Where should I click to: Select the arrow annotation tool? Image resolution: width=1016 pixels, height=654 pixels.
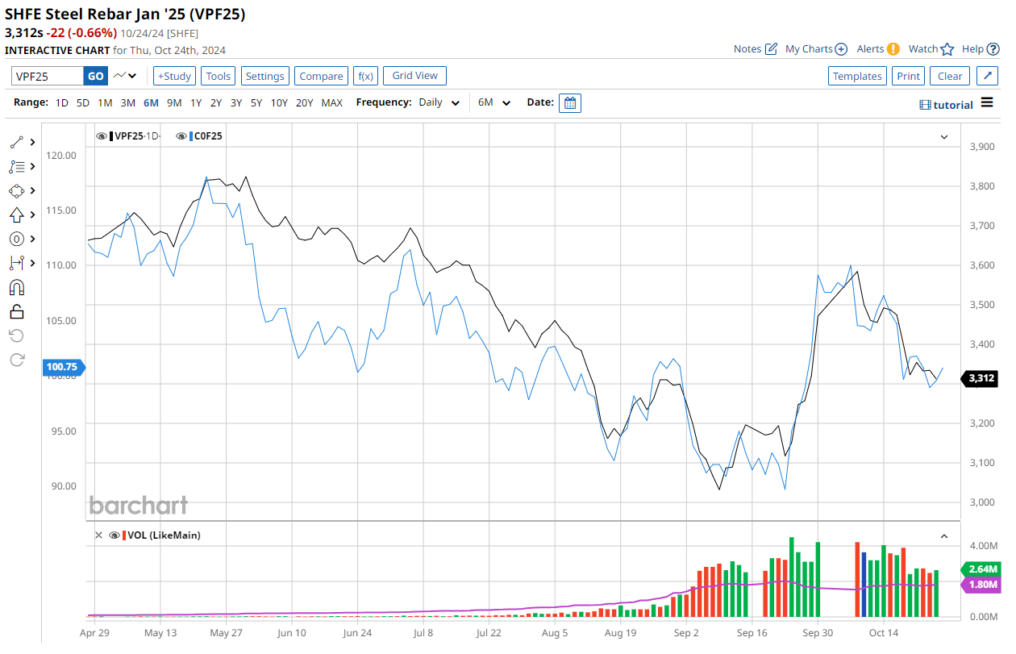[16, 215]
